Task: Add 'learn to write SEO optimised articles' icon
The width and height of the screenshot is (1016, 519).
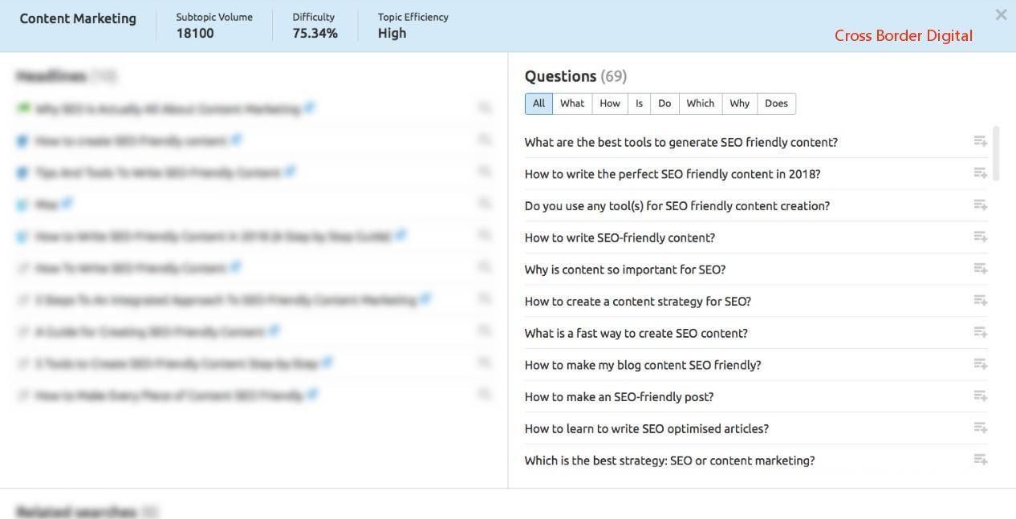Action: [x=980, y=428]
